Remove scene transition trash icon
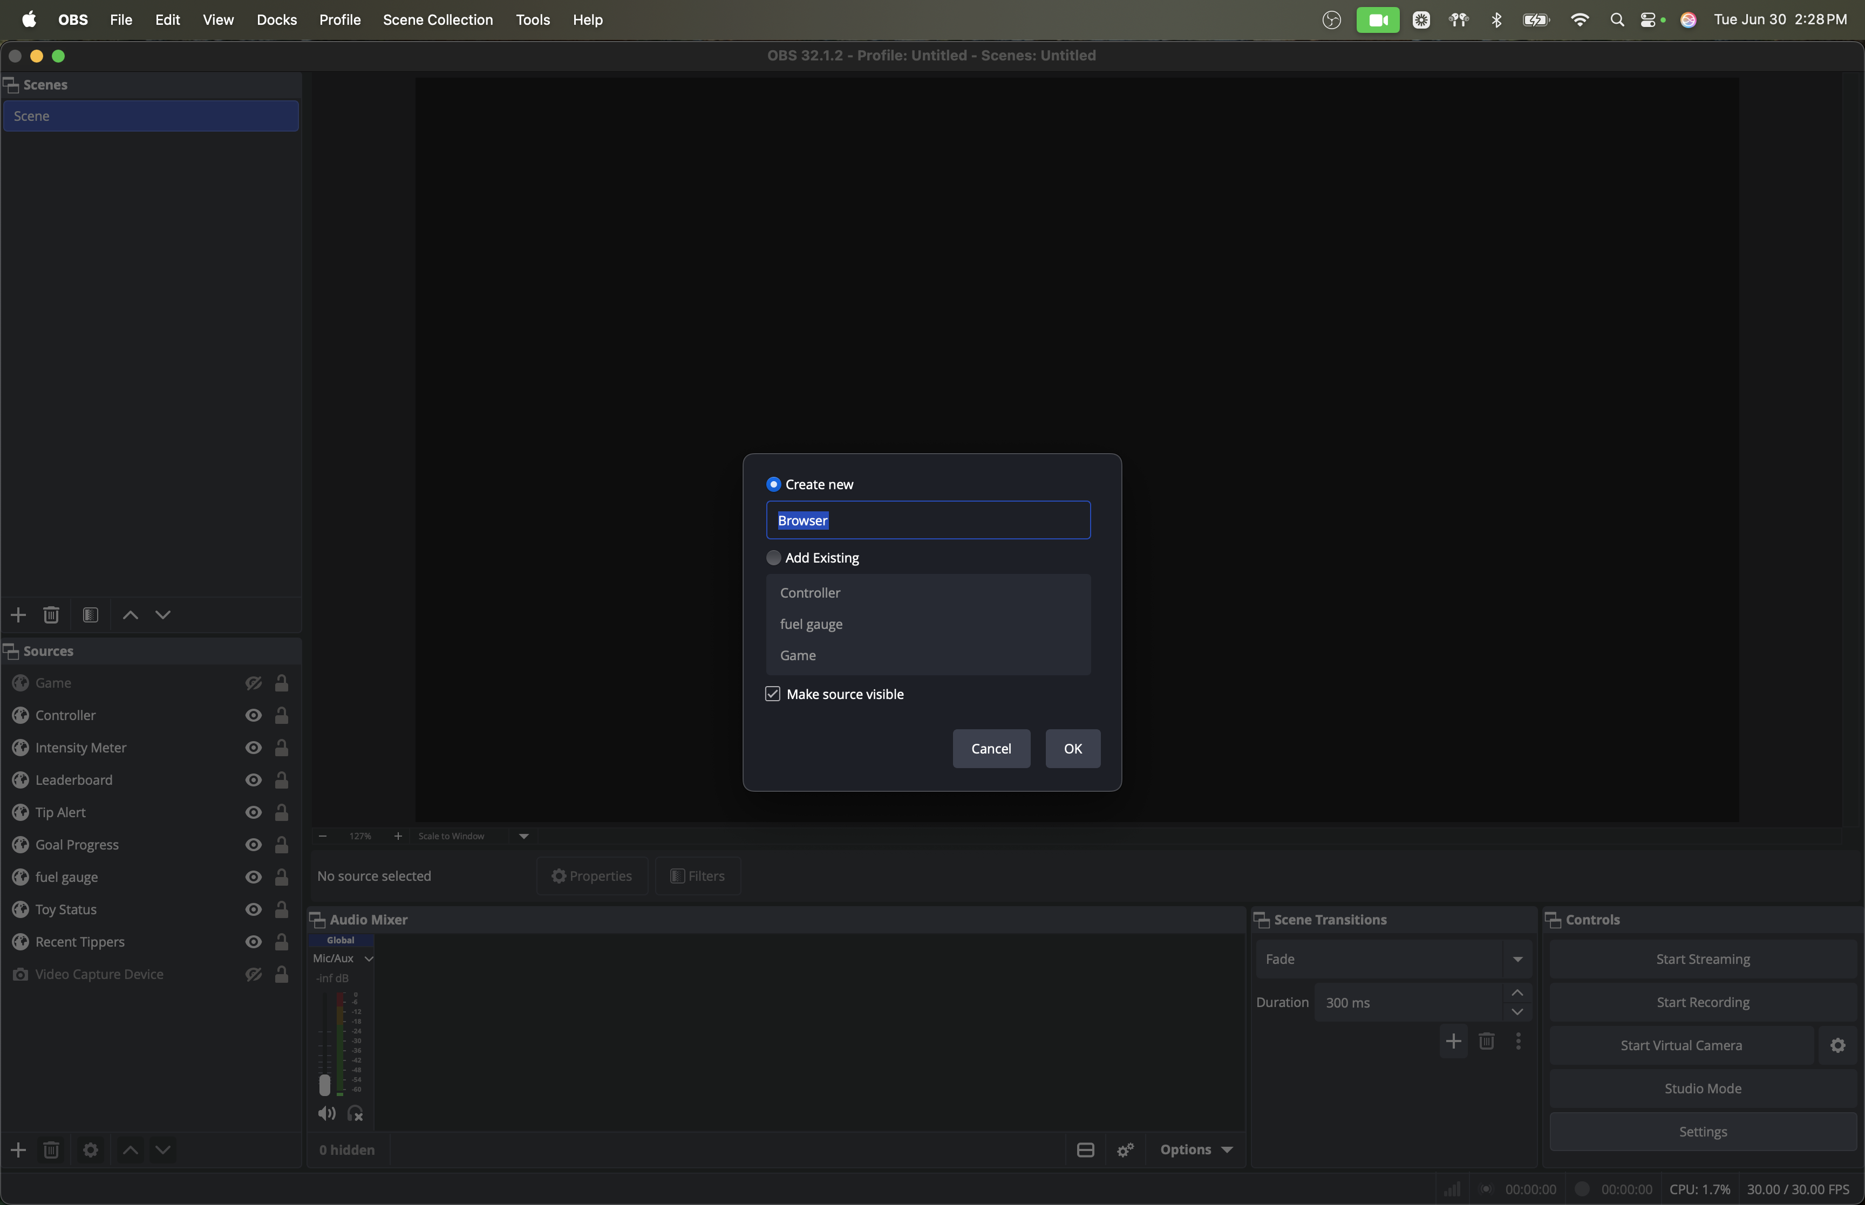Viewport: 1865px width, 1205px height. [1486, 1042]
